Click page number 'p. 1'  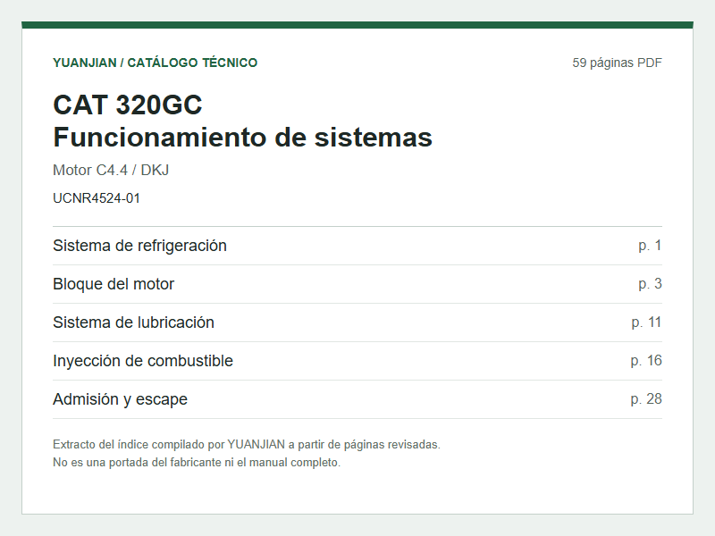click(x=651, y=246)
